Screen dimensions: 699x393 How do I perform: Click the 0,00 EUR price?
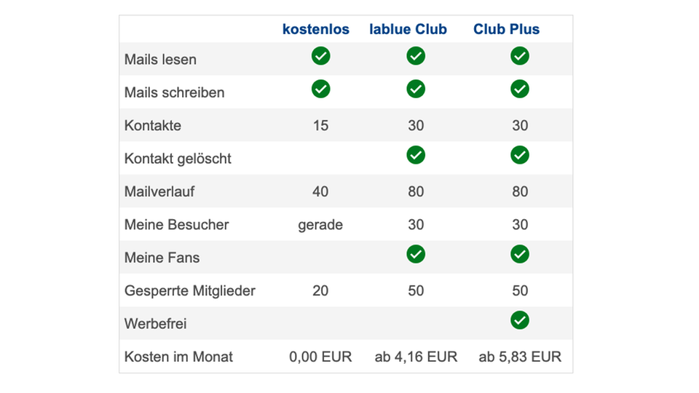[320, 357]
